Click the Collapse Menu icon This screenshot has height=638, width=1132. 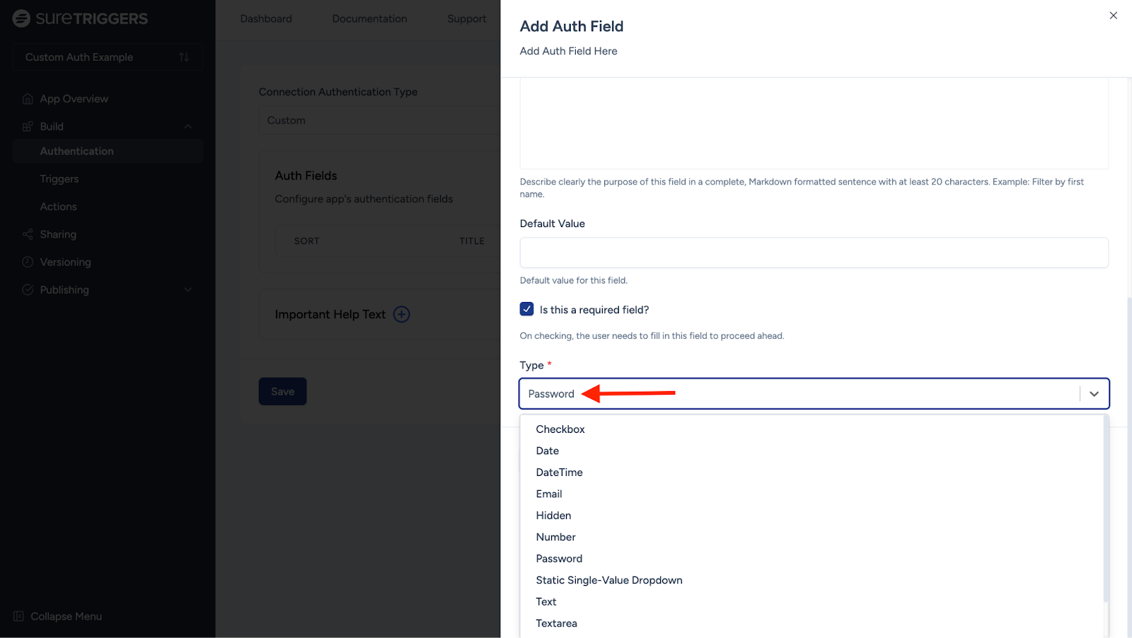click(x=19, y=616)
